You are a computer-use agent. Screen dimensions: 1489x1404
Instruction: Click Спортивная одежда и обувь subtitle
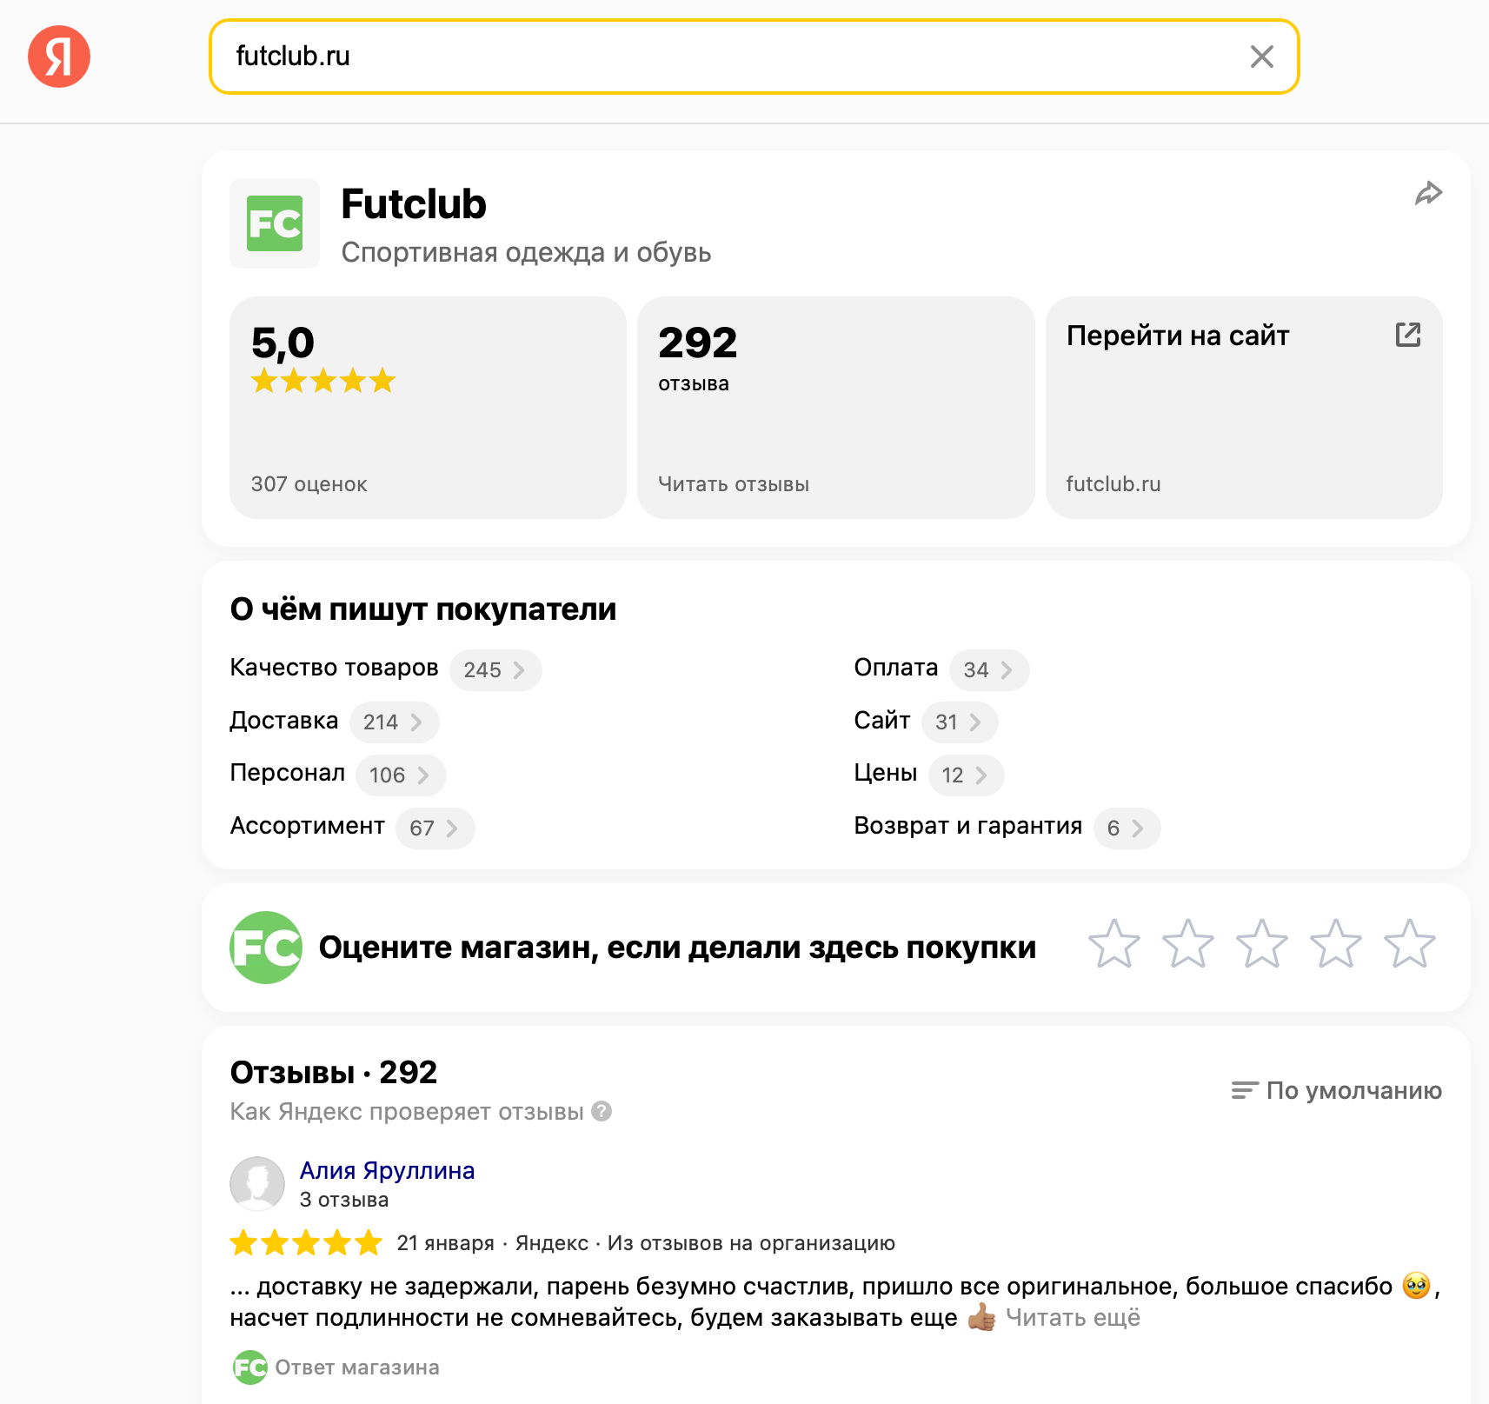(x=526, y=253)
